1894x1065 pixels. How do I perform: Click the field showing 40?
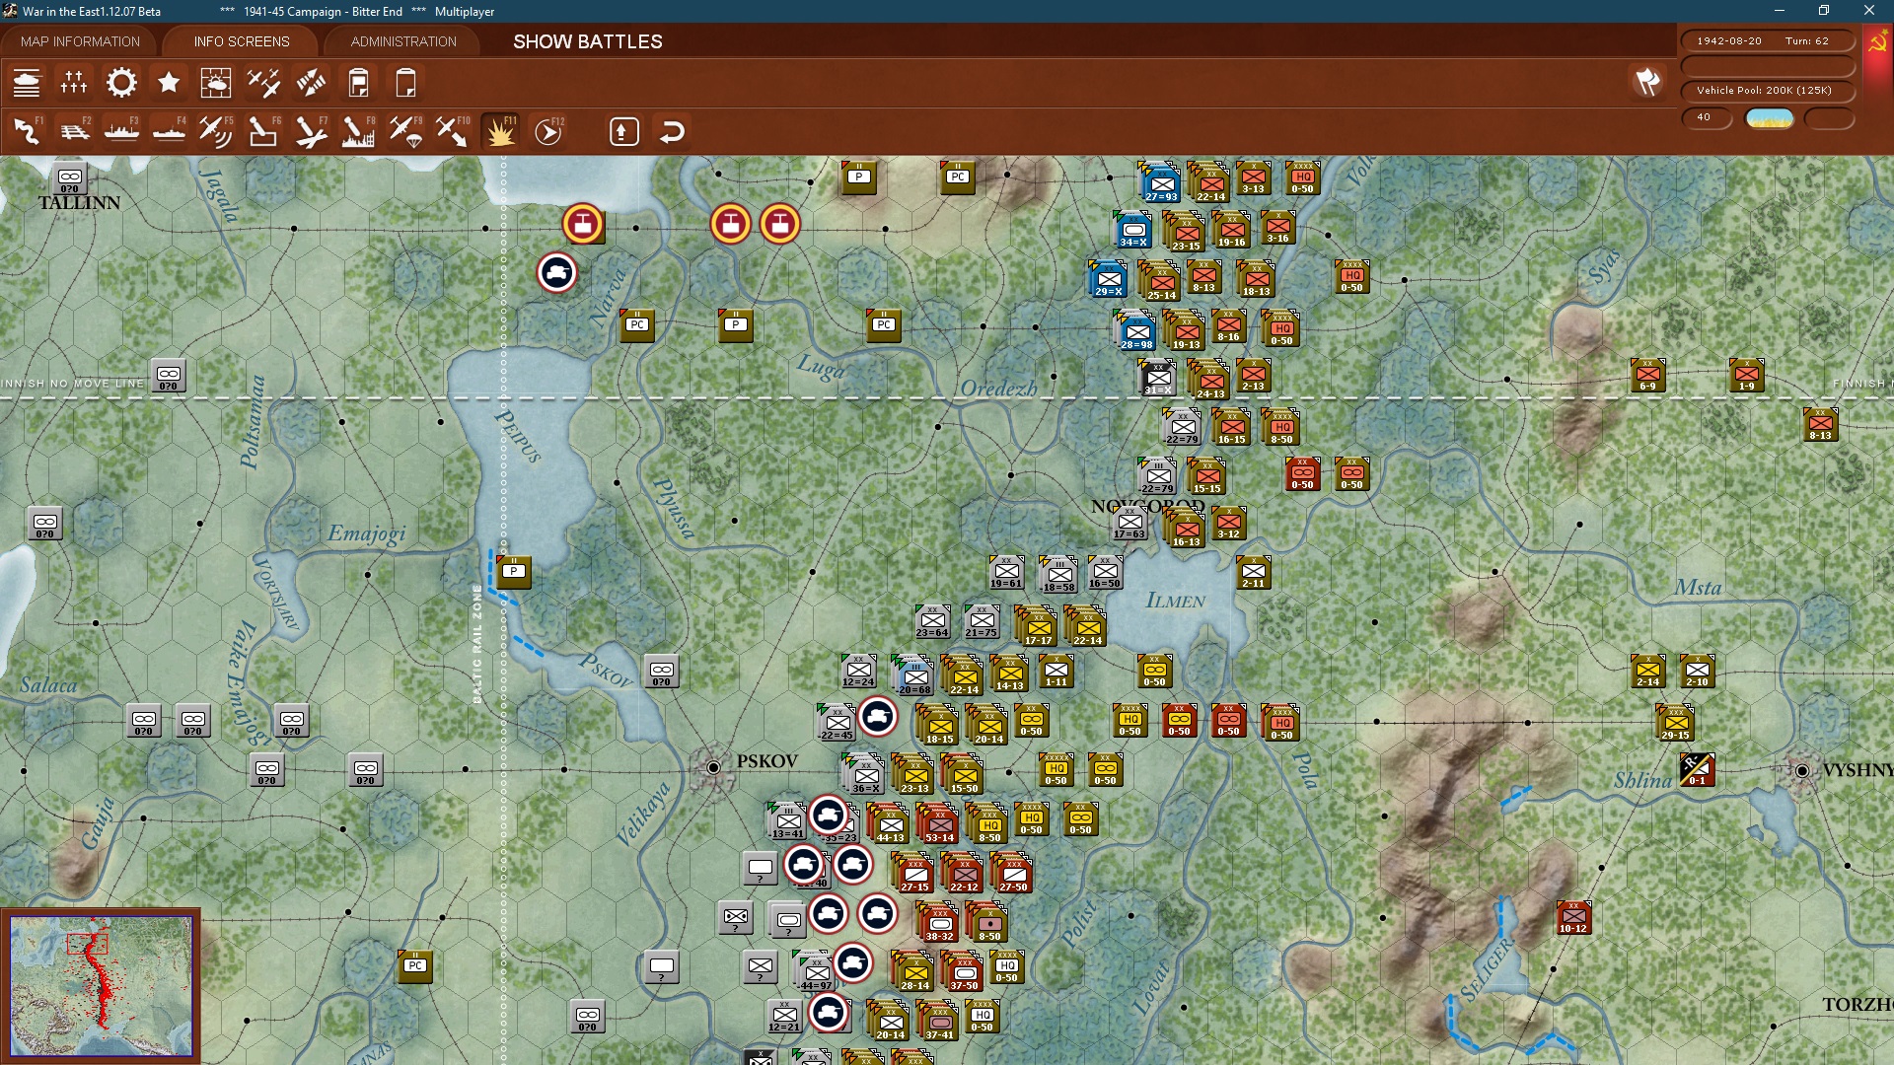(1707, 117)
